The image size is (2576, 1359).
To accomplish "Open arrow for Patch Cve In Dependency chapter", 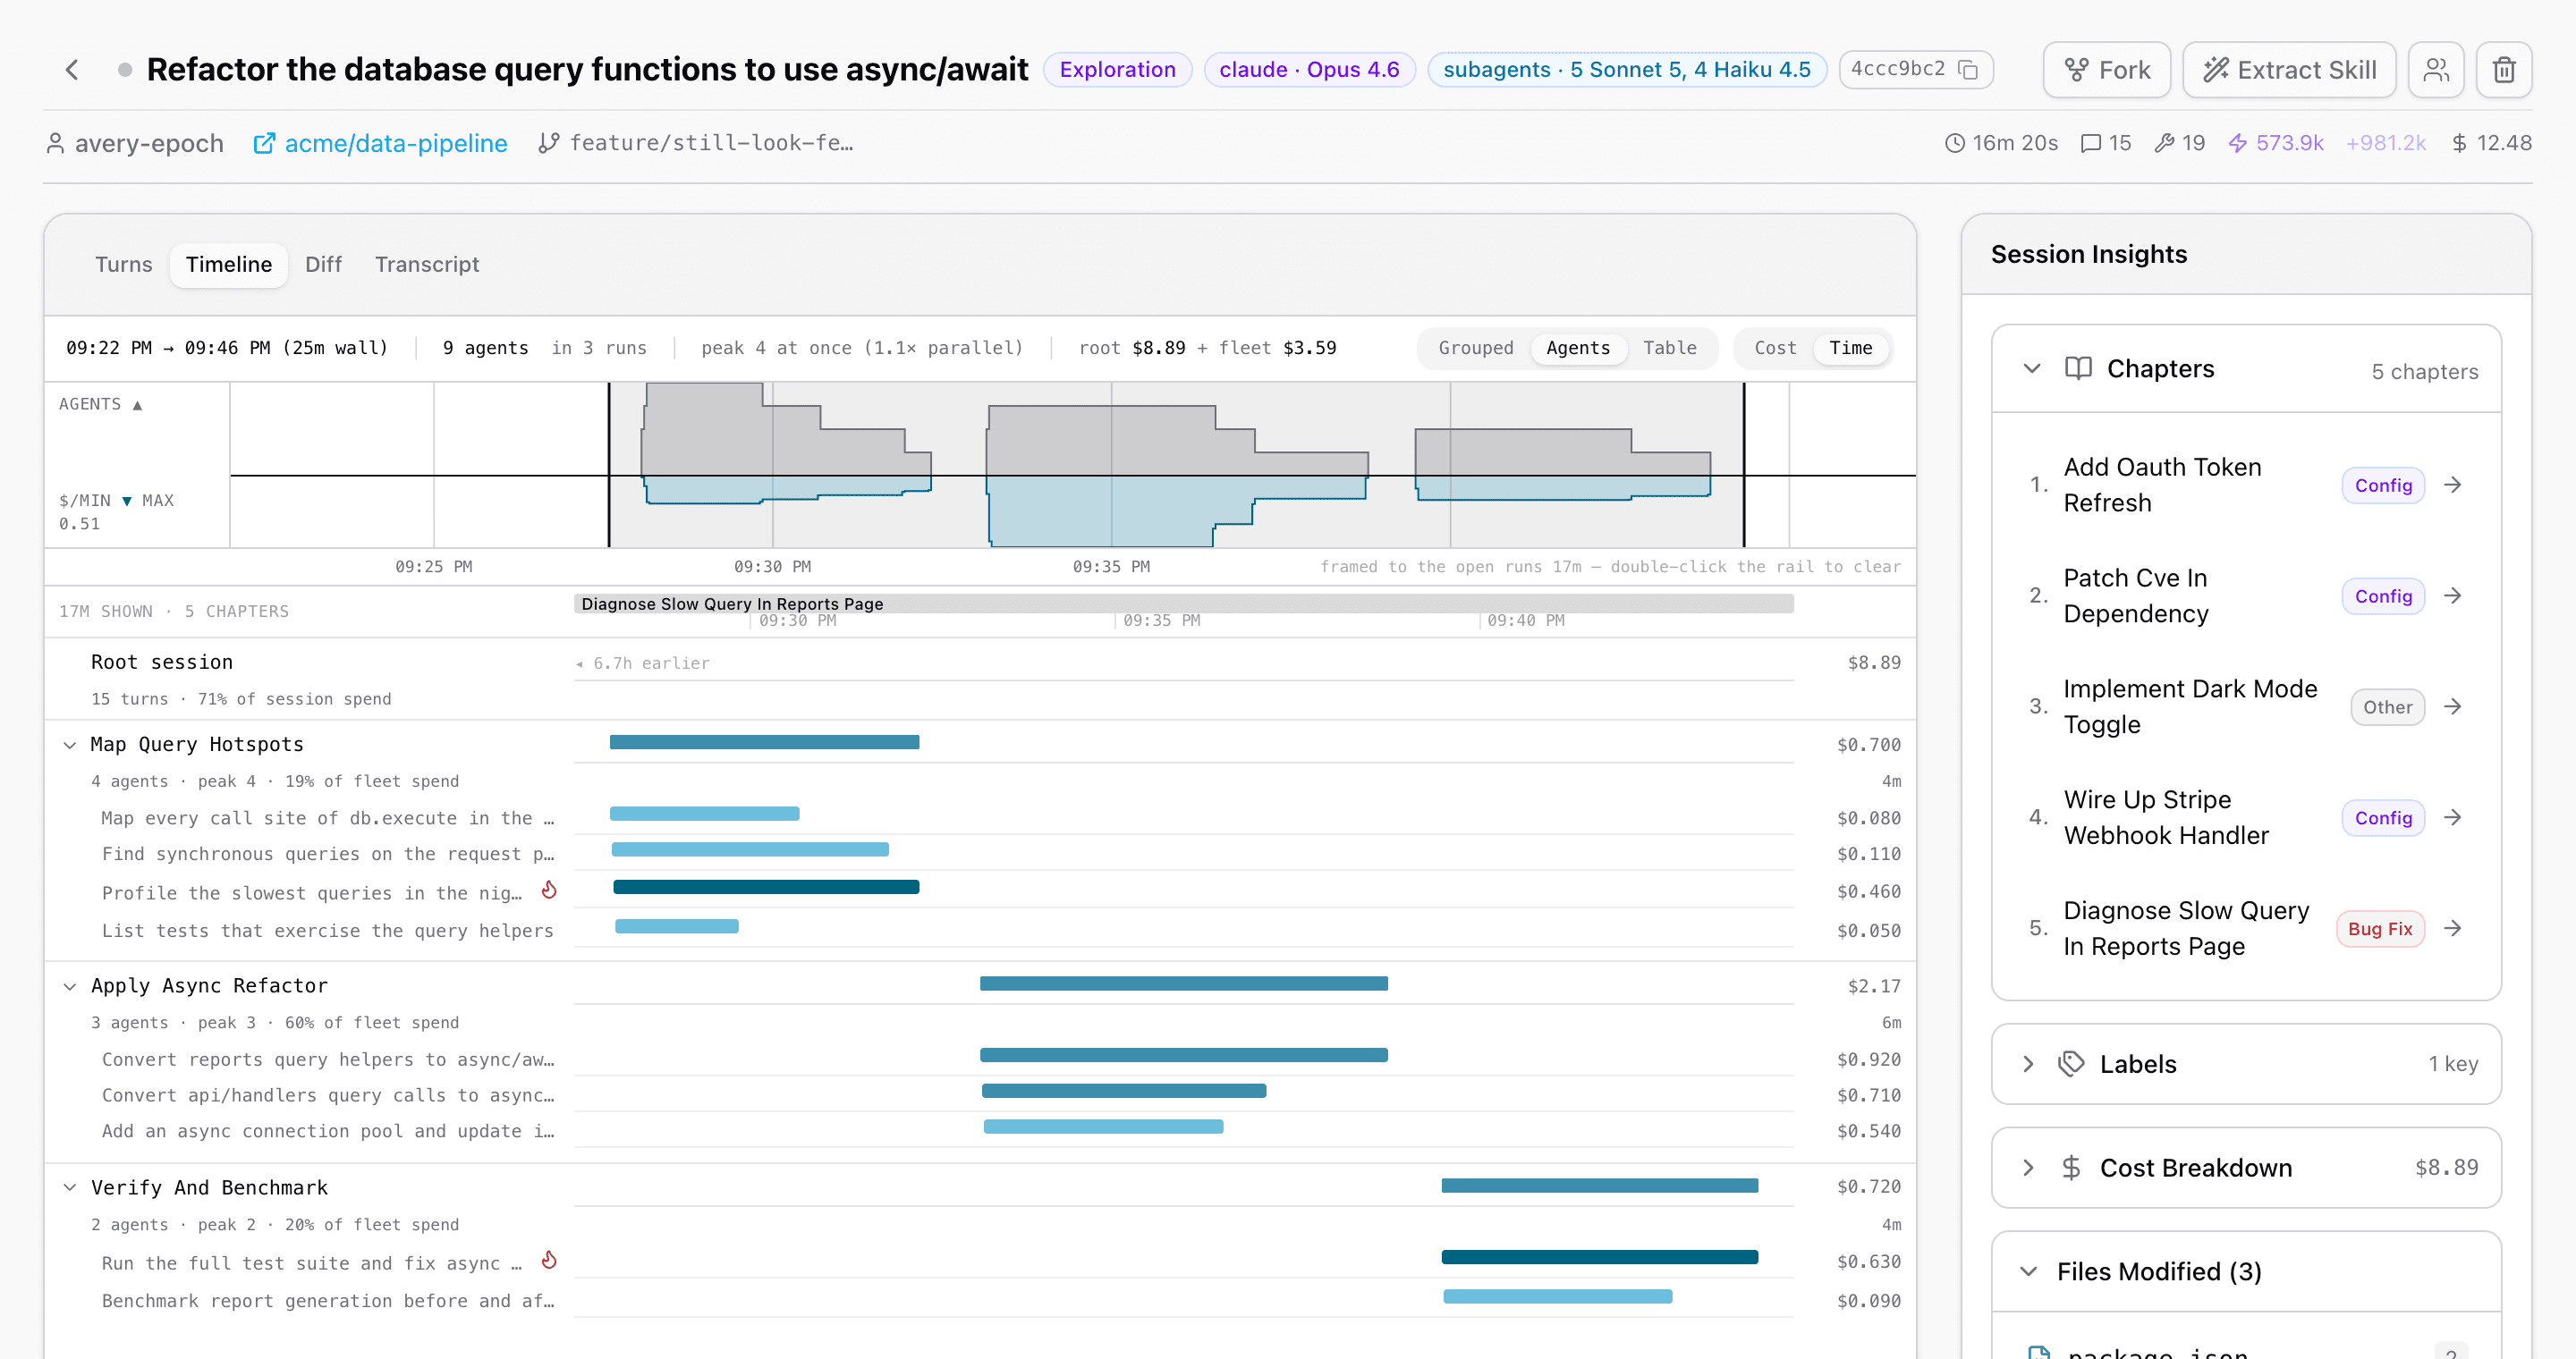I will (2453, 596).
